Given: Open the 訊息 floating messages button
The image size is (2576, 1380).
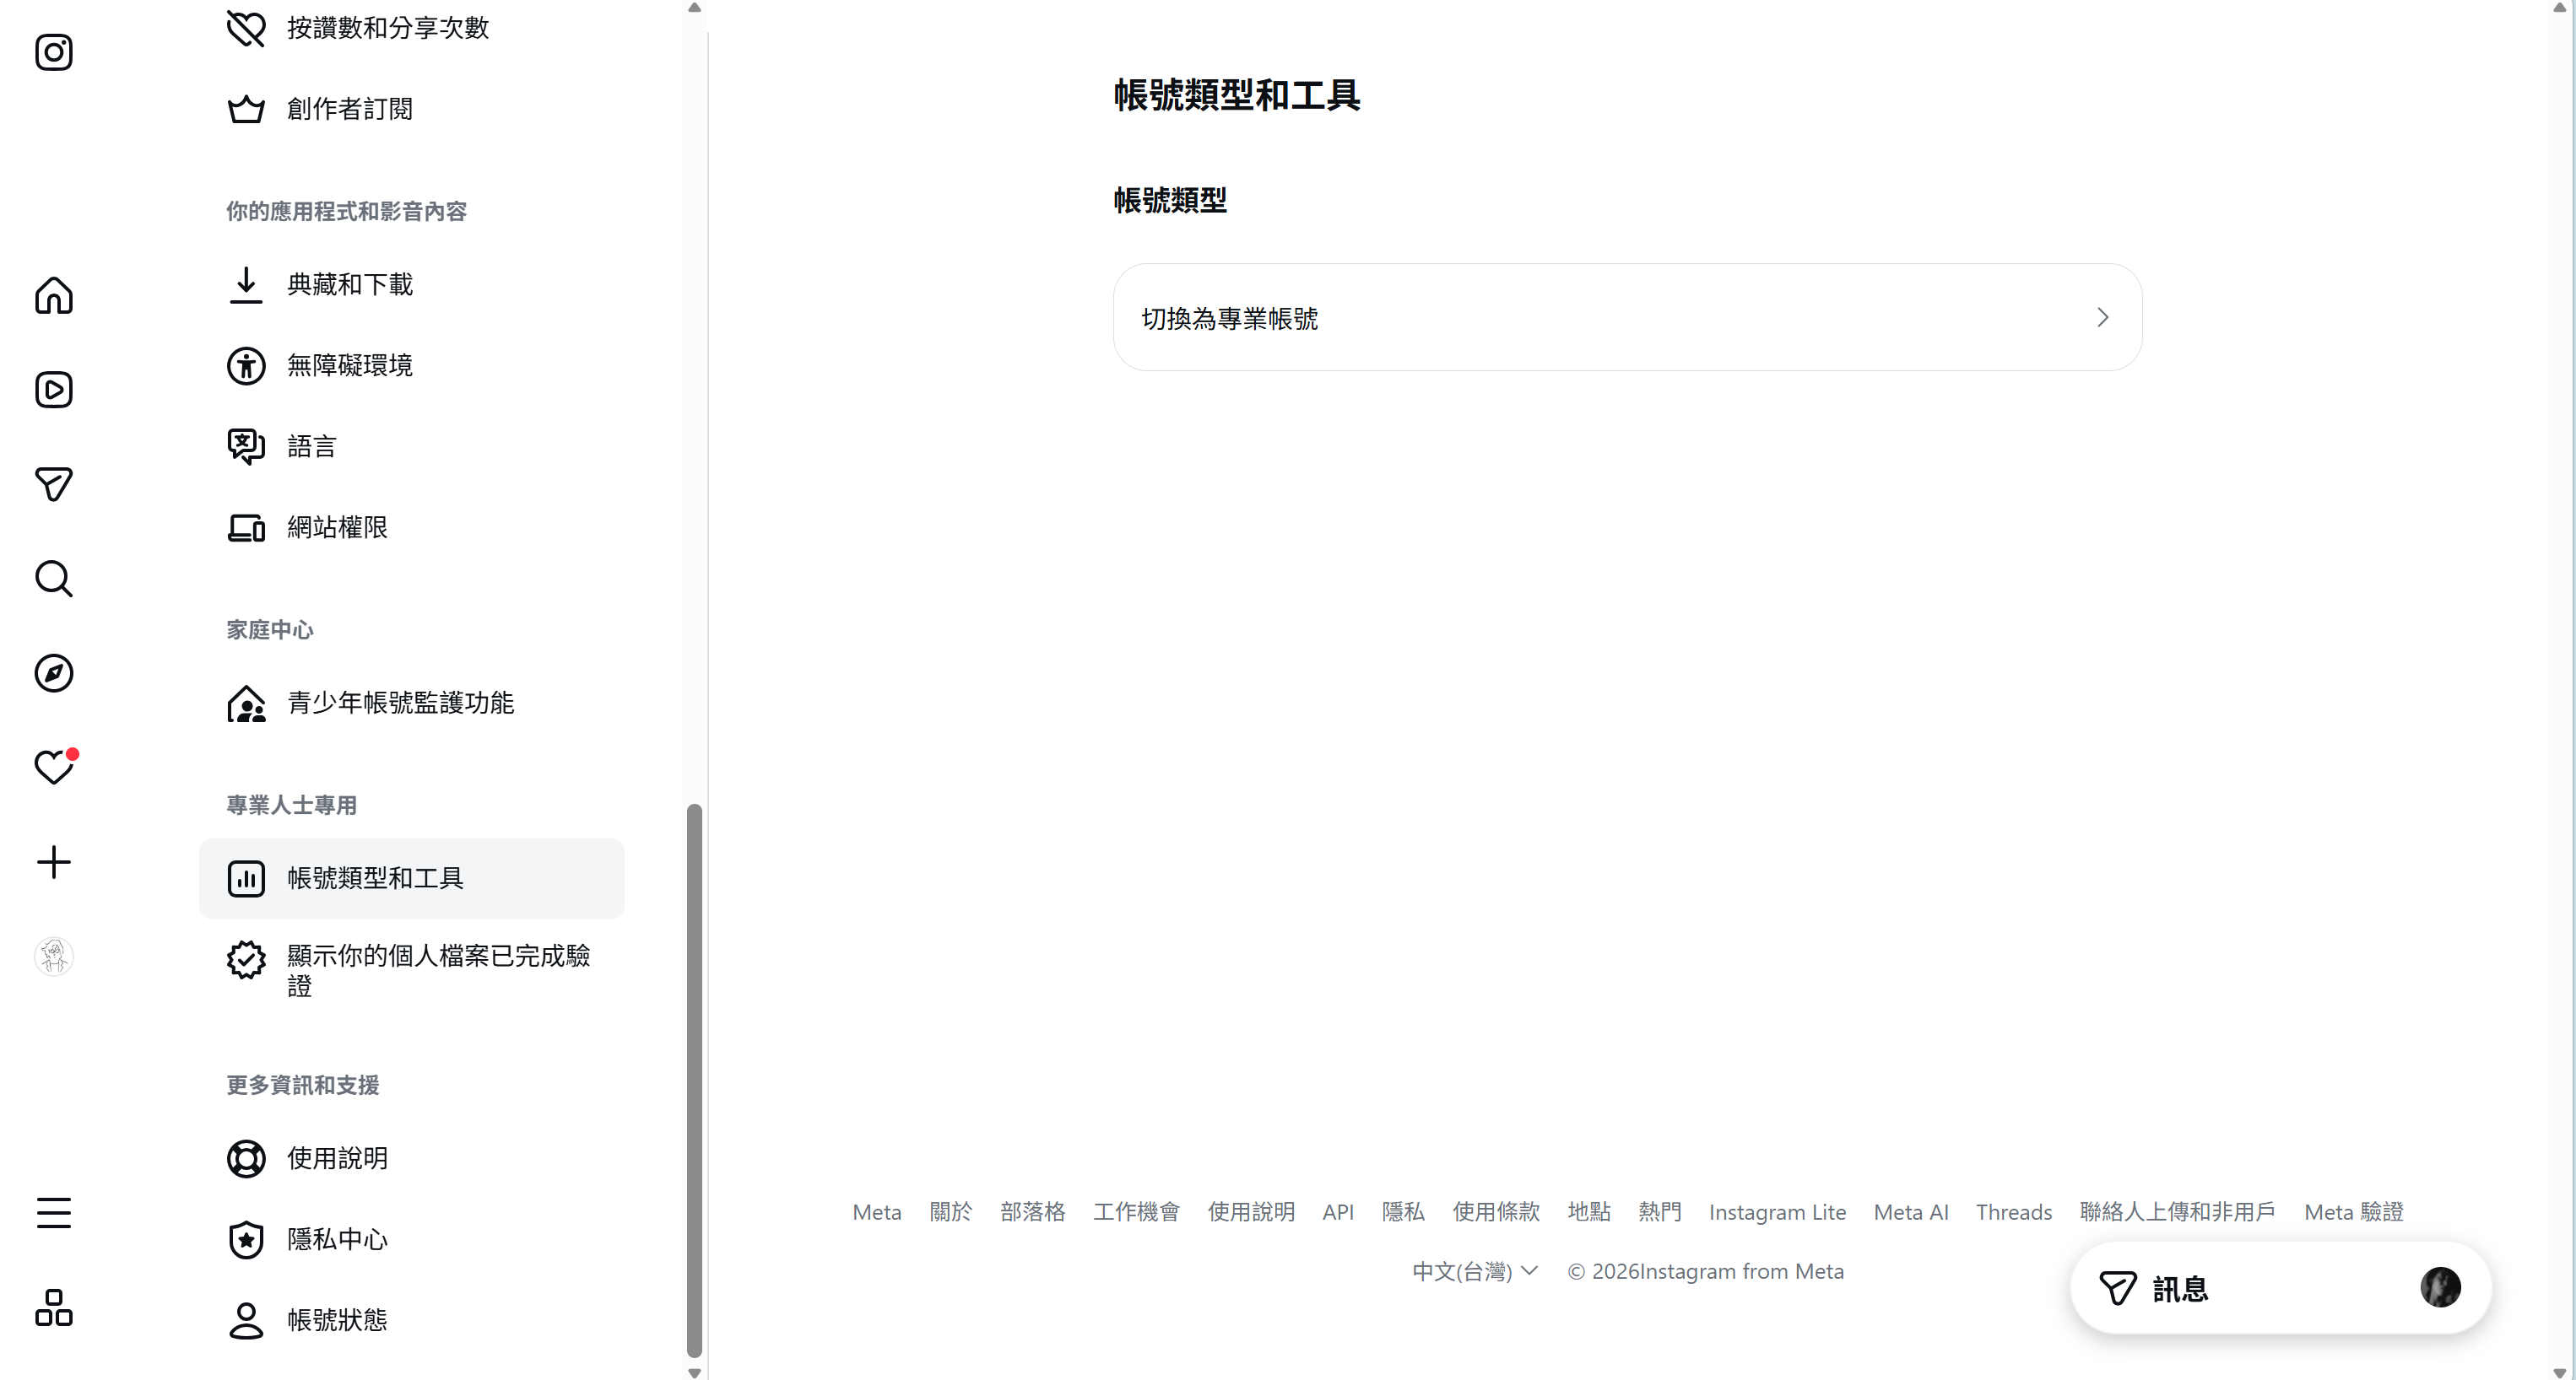Looking at the screenshot, I should pos(2280,1288).
